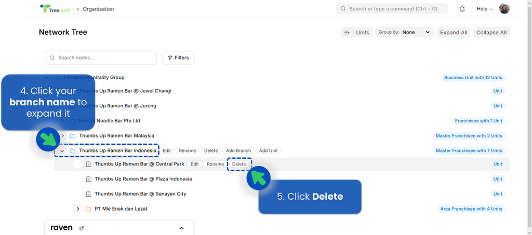
Task: Open the user profile avatar
Action: (504, 9)
